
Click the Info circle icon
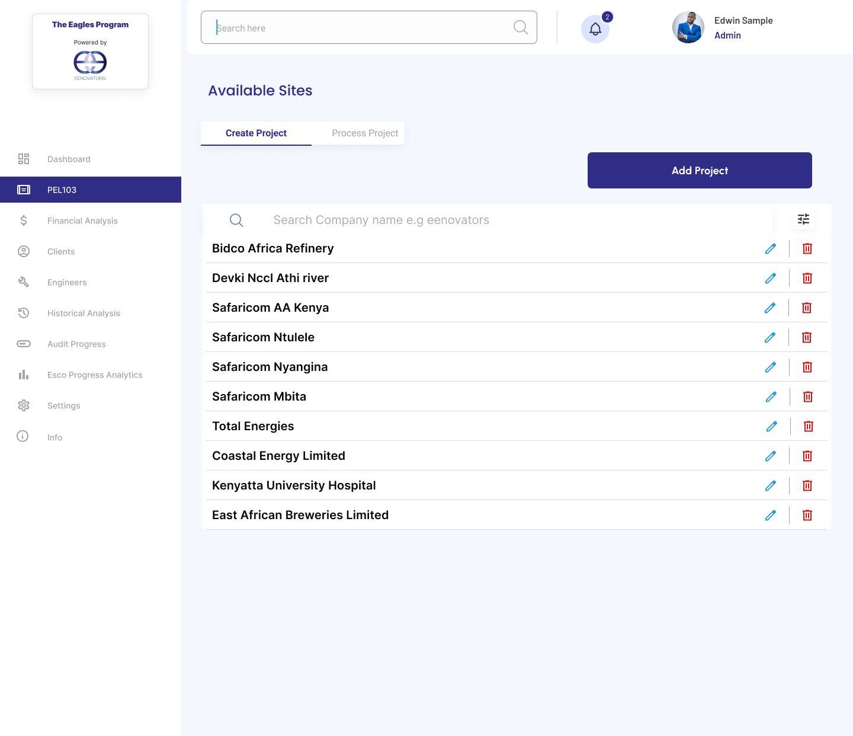pos(23,436)
